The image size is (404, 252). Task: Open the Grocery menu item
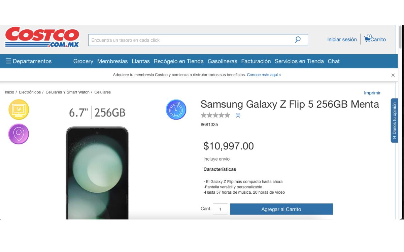pos(83,61)
